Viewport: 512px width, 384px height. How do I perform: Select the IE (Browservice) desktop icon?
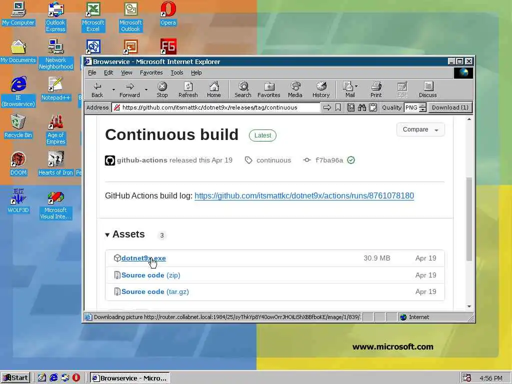pyautogui.click(x=18, y=91)
